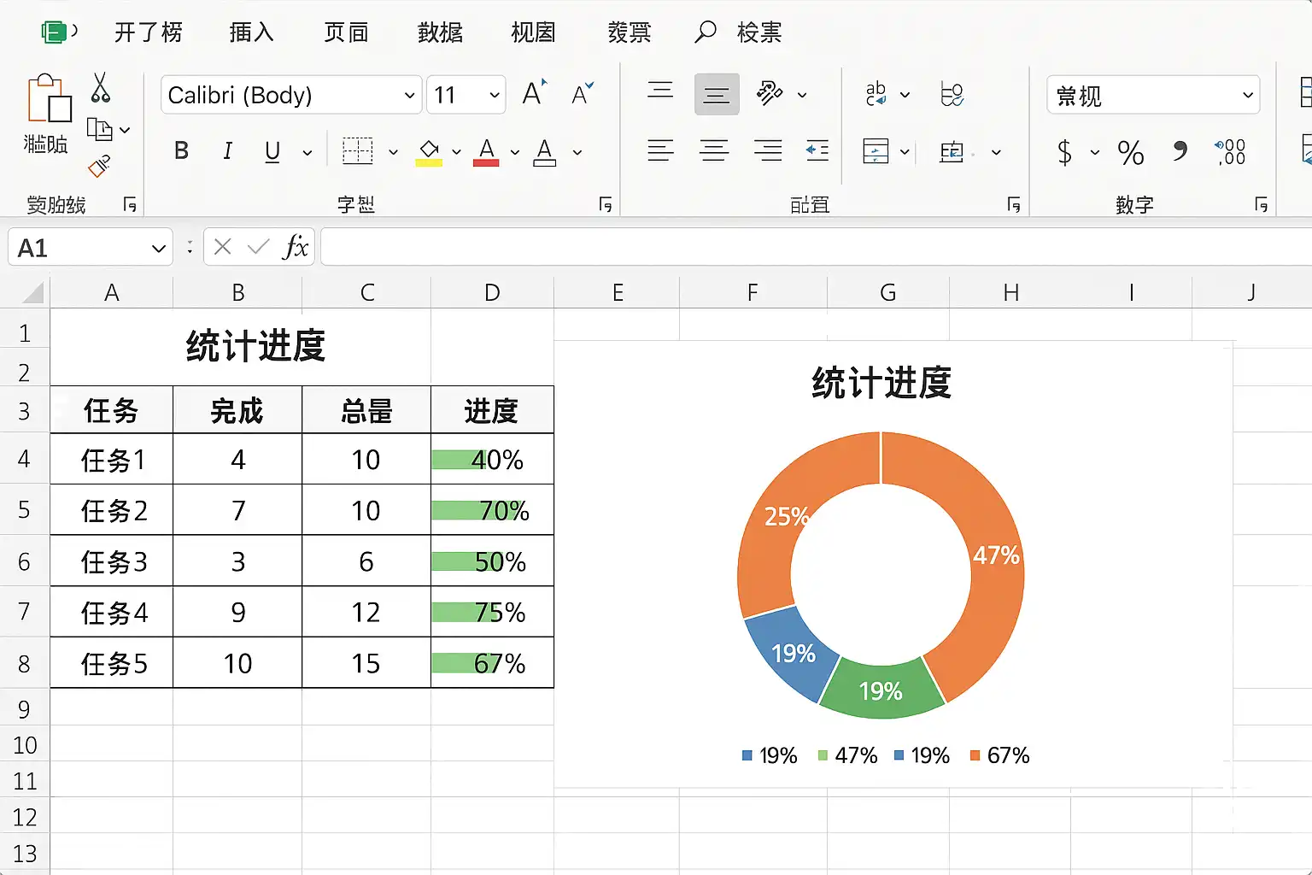The image size is (1312, 875).
Task: Click the Copy icon below the scissors
Action: [x=100, y=130]
